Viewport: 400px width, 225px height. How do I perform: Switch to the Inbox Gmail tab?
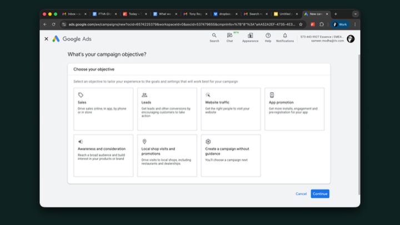pyautogui.click(x=74, y=14)
